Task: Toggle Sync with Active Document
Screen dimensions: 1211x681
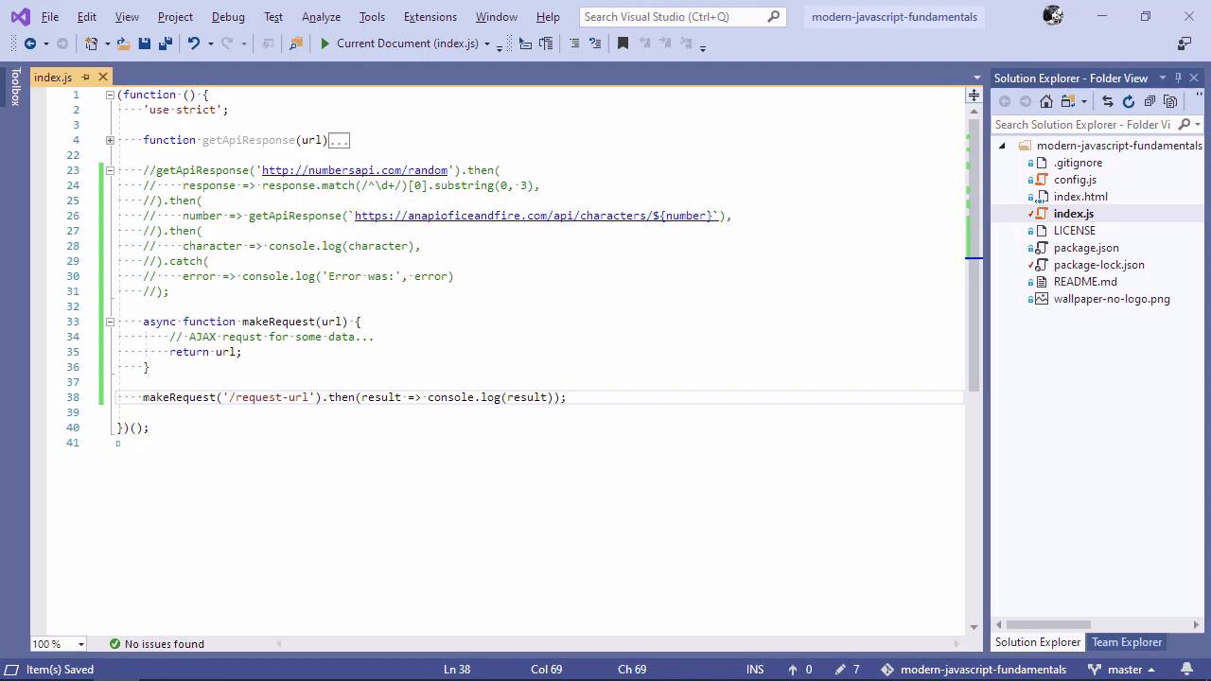Action: [x=1108, y=101]
